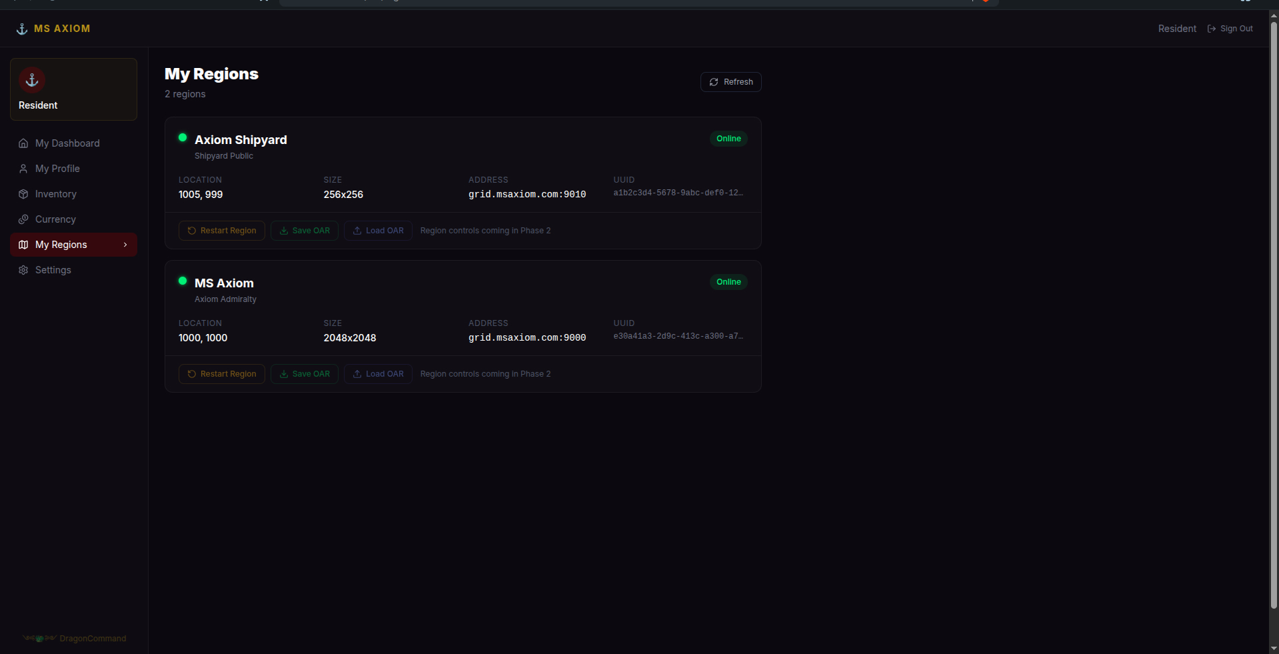Click the red anchor avatar in Resident card
The width and height of the screenshot is (1279, 654).
(x=32, y=80)
